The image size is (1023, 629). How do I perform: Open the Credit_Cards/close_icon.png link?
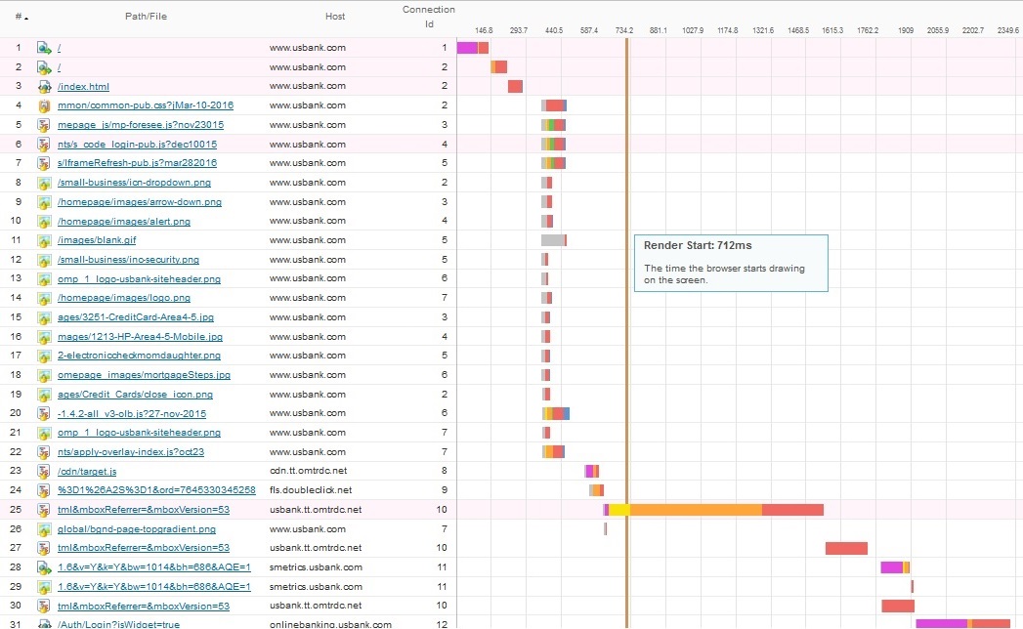pyautogui.click(x=135, y=395)
